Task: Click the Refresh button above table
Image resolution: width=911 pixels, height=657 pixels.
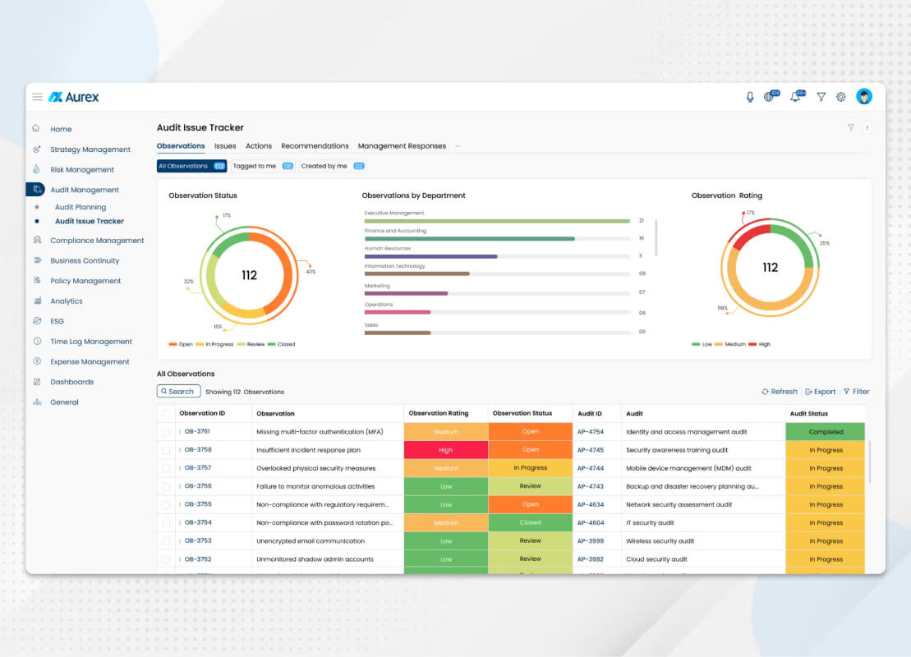Action: (780, 392)
